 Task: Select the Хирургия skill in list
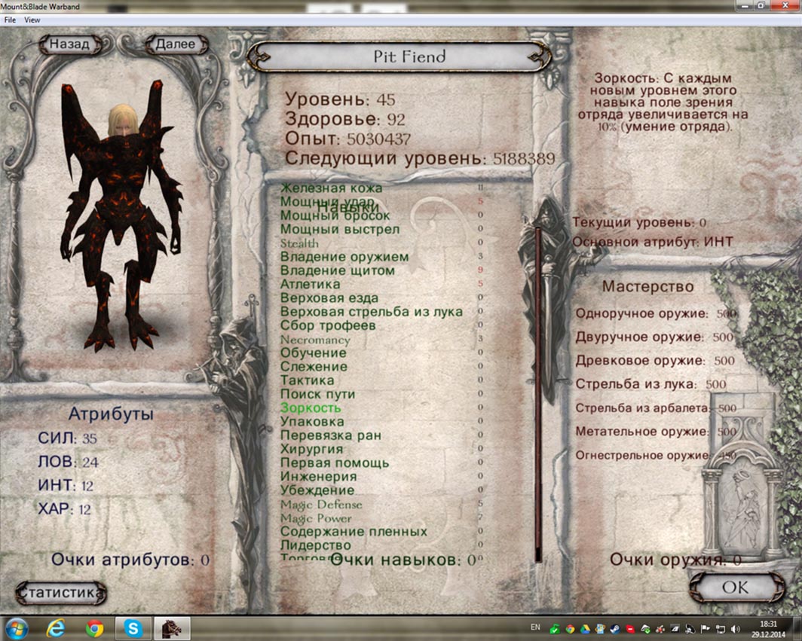(x=311, y=449)
